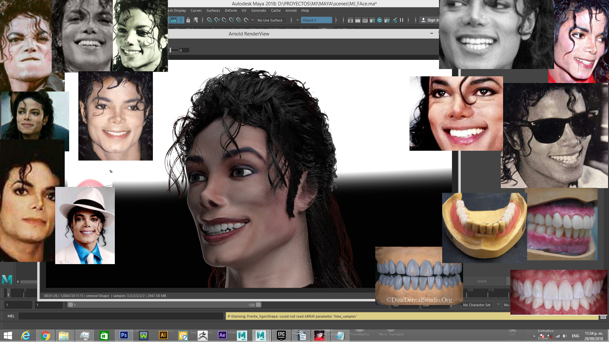Open the Deform menu
This screenshot has height=342, width=609.
pos(231,10)
